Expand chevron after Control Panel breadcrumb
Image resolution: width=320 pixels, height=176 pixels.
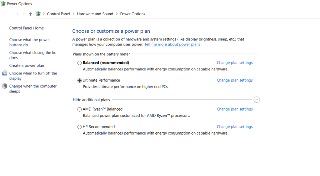[x=73, y=14]
